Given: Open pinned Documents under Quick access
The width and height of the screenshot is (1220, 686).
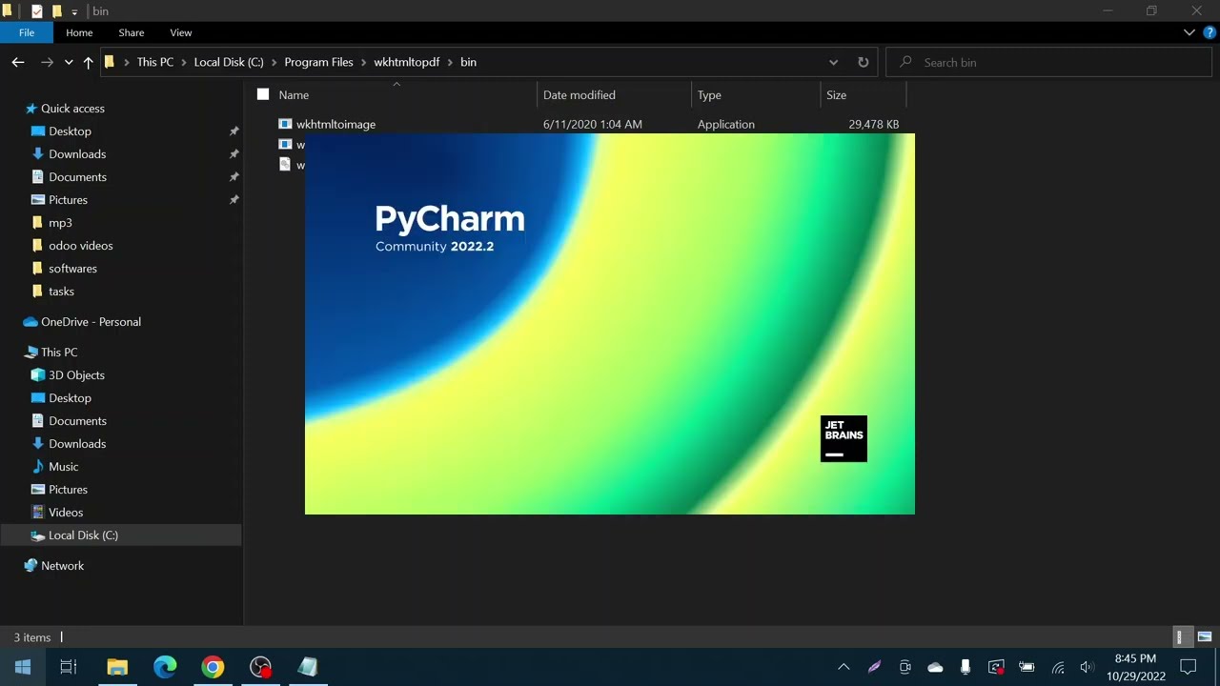Looking at the screenshot, I should [77, 177].
